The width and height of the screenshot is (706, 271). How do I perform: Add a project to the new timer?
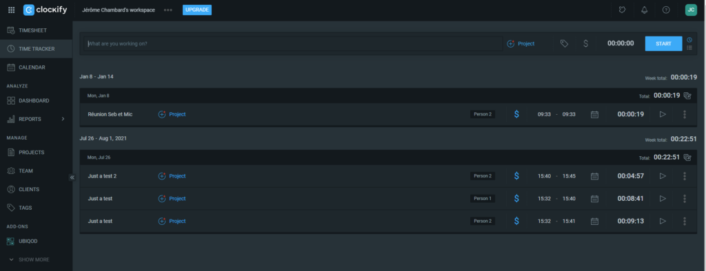coord(521,43)
